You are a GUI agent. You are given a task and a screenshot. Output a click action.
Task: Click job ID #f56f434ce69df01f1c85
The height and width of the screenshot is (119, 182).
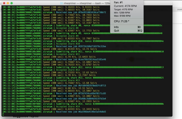coord(92,93)
